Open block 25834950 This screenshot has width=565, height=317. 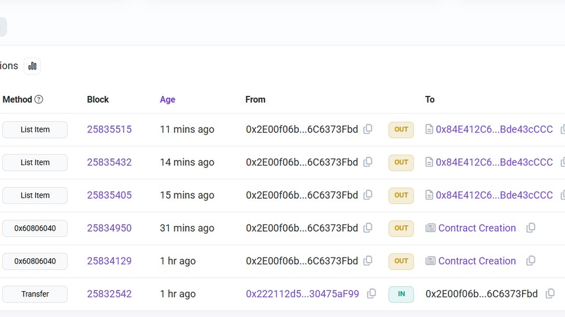[x=109, y=228]
